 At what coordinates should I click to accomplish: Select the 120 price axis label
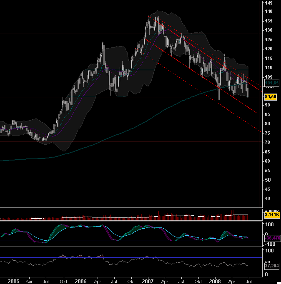(269, 49)
